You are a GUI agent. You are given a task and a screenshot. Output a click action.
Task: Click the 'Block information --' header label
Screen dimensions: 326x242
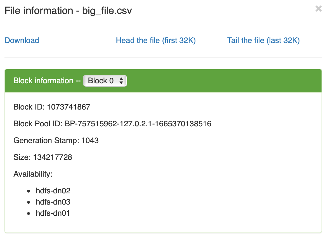coord(47,81)
